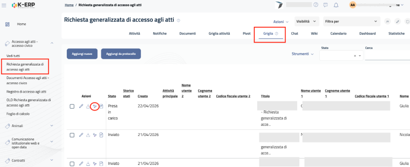Sort by the Stato column header
410x167 pixels.
coord(112,96)
